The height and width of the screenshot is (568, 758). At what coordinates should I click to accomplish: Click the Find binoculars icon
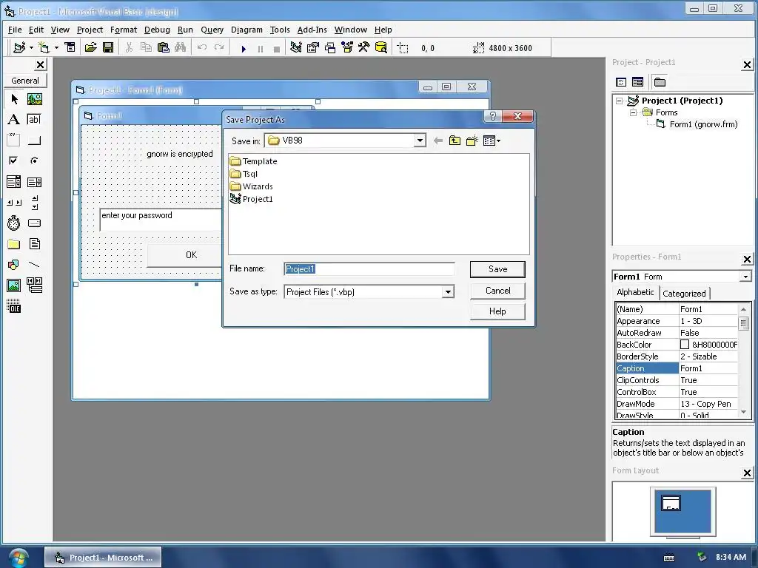181,47
